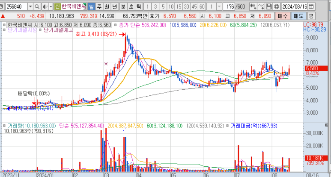
Task: Click the volume pane corner collapse icon
Action: (327, 125)
